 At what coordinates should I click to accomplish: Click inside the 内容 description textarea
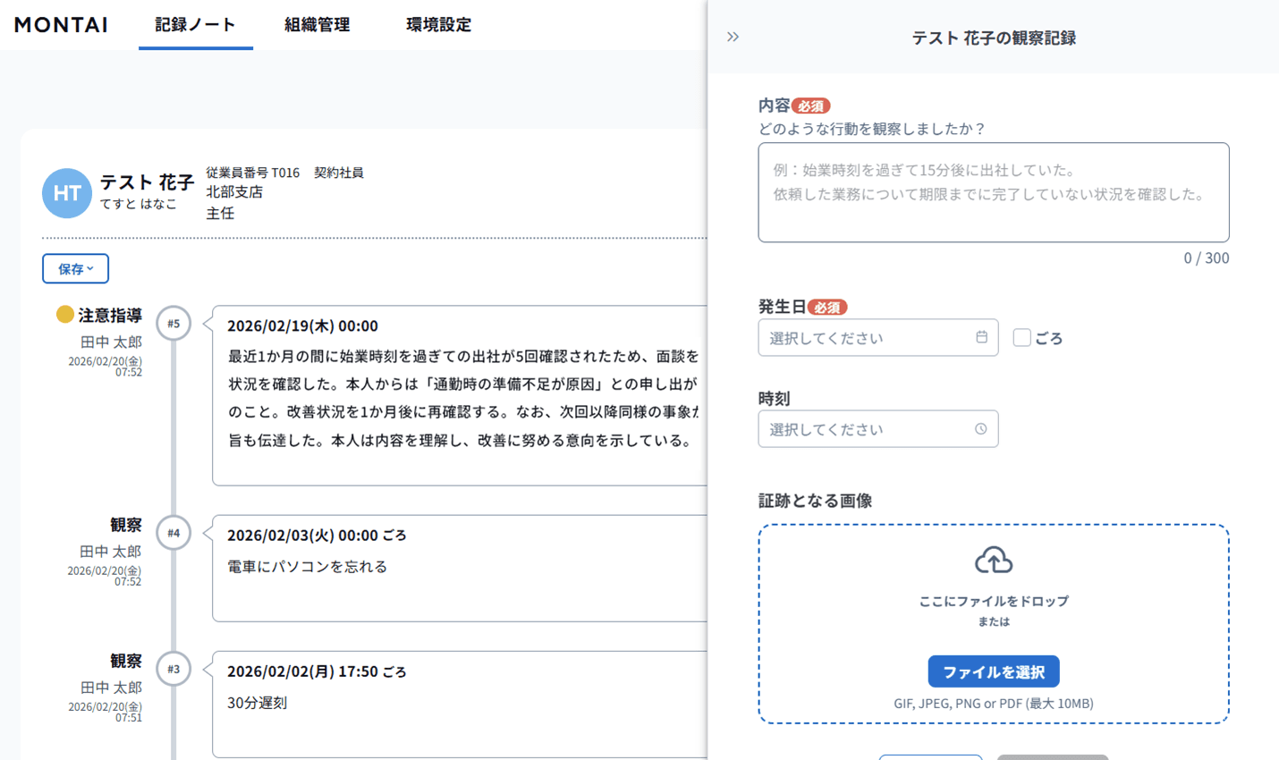coord(993,190)
